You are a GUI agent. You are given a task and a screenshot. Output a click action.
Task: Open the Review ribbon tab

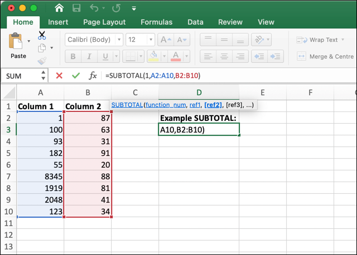[x=230, y=22]
